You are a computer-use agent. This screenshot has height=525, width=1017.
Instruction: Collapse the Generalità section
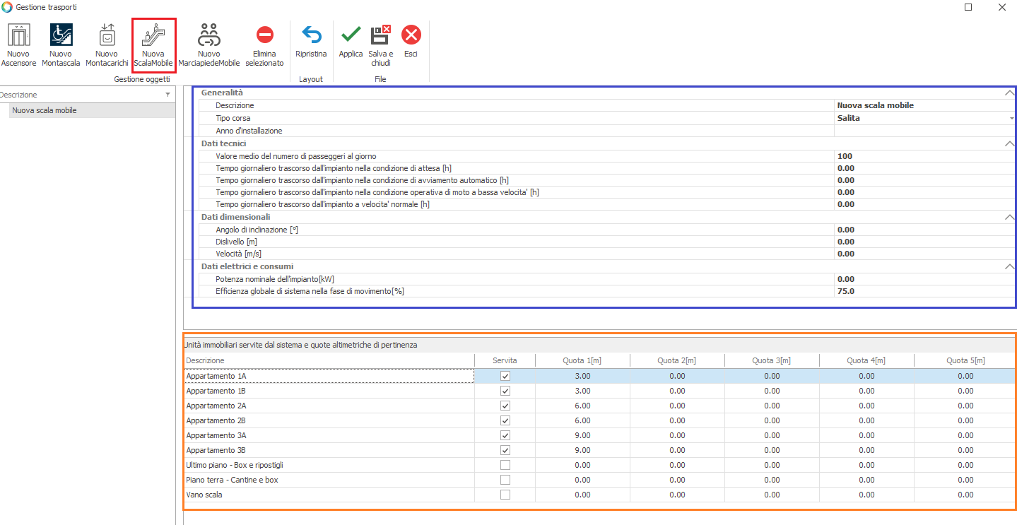[x=1009, y=93]
